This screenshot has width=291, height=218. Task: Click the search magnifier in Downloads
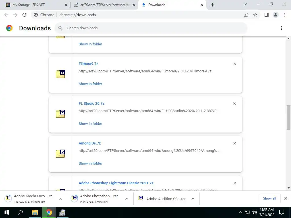[60, 28]
